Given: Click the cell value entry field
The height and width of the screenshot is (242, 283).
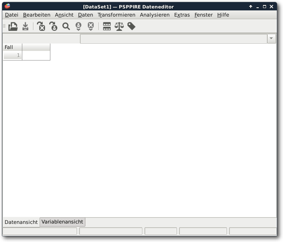Looking at the screenshot, I should coord(173,39).
